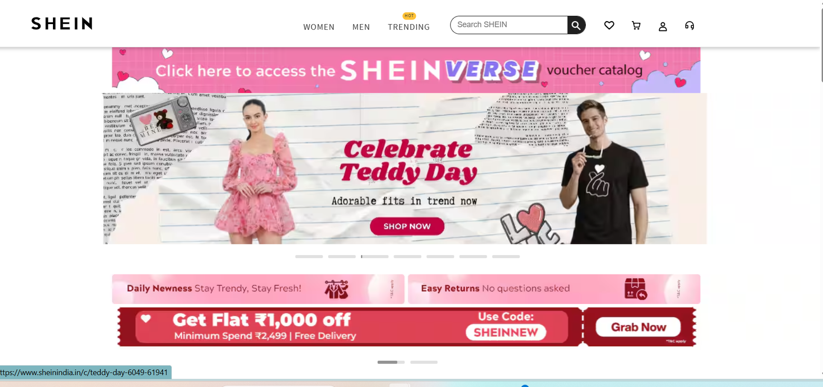
Task: Click the Grab Now button
Action: click(638, 327)
